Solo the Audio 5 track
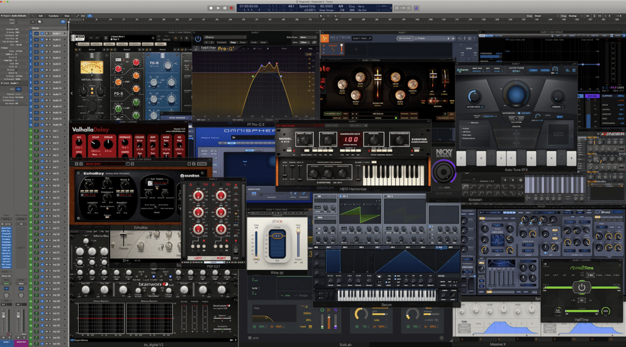The image size is (626, 347). [49, 58]
